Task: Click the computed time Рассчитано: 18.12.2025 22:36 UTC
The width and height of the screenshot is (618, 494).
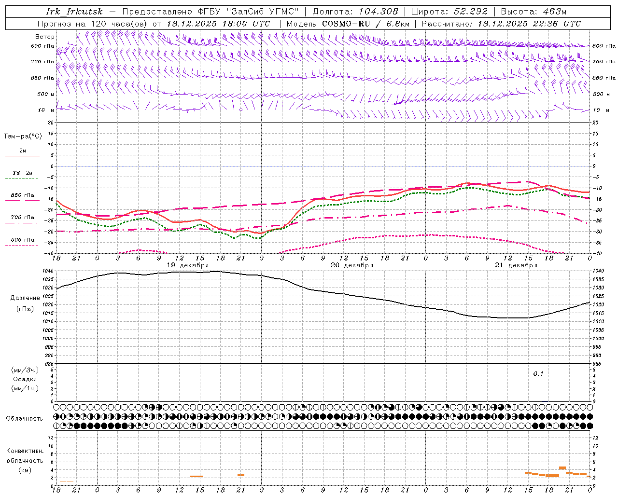Action: 501,24
